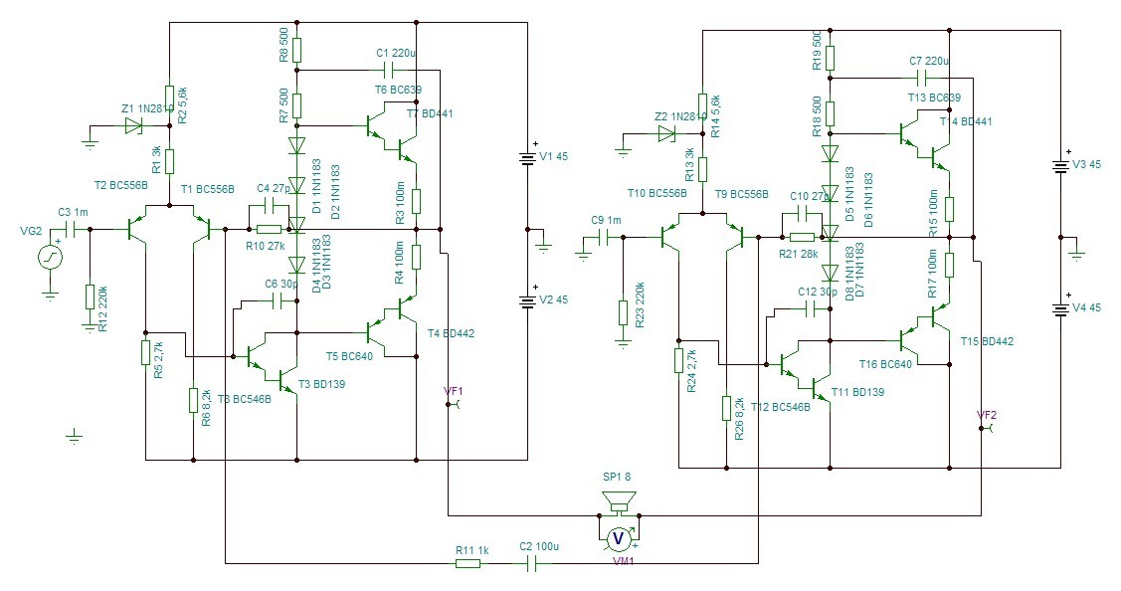Select the VG2 signal generator symbol
This screenshot has width=1121, height=591.
point(50,257)
